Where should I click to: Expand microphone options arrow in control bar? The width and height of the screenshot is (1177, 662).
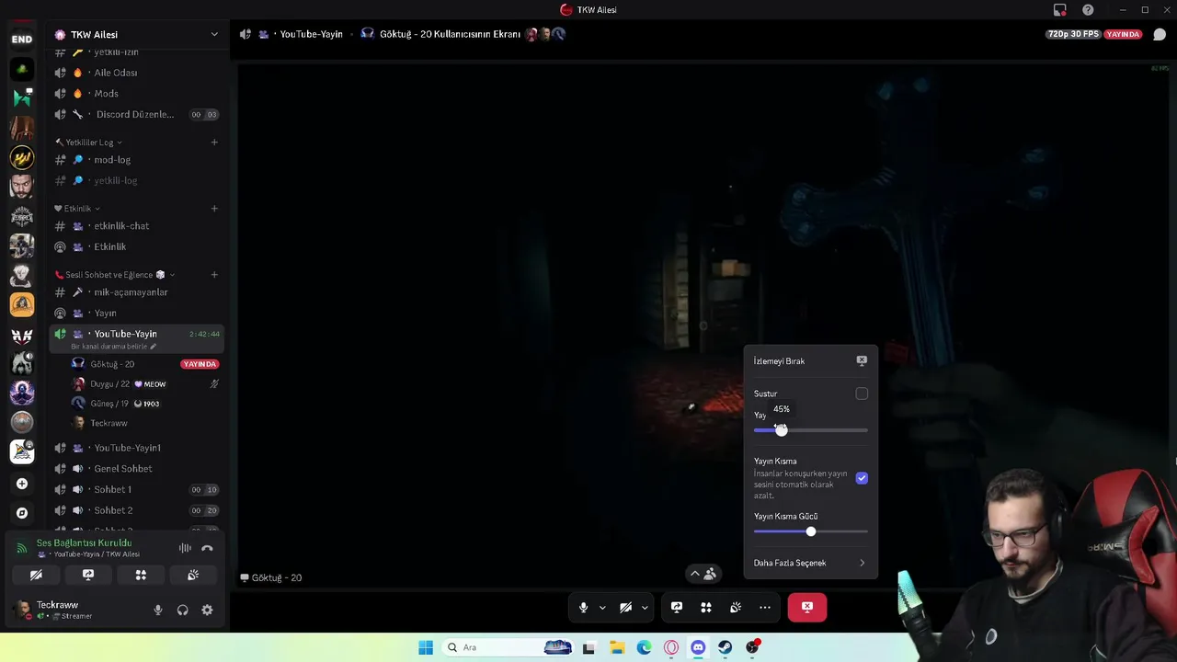click(602, 607)
